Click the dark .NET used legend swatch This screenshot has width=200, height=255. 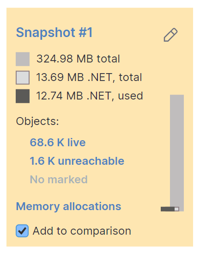pyautogui.click(x=23, y=96)
